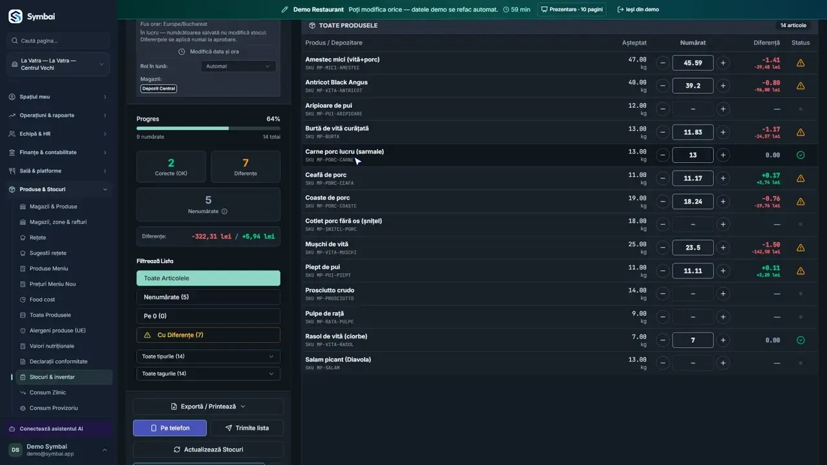Click the clock icon in Modifică data și ora
This screenshot has height=465, width=827.
182,52
